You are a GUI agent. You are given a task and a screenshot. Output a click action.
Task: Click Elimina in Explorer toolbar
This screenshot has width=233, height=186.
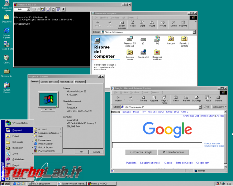pos(173,24)
